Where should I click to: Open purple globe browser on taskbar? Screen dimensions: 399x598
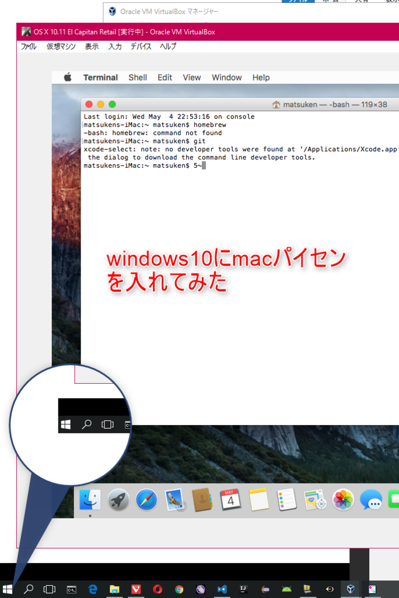[x=201, y=589]
